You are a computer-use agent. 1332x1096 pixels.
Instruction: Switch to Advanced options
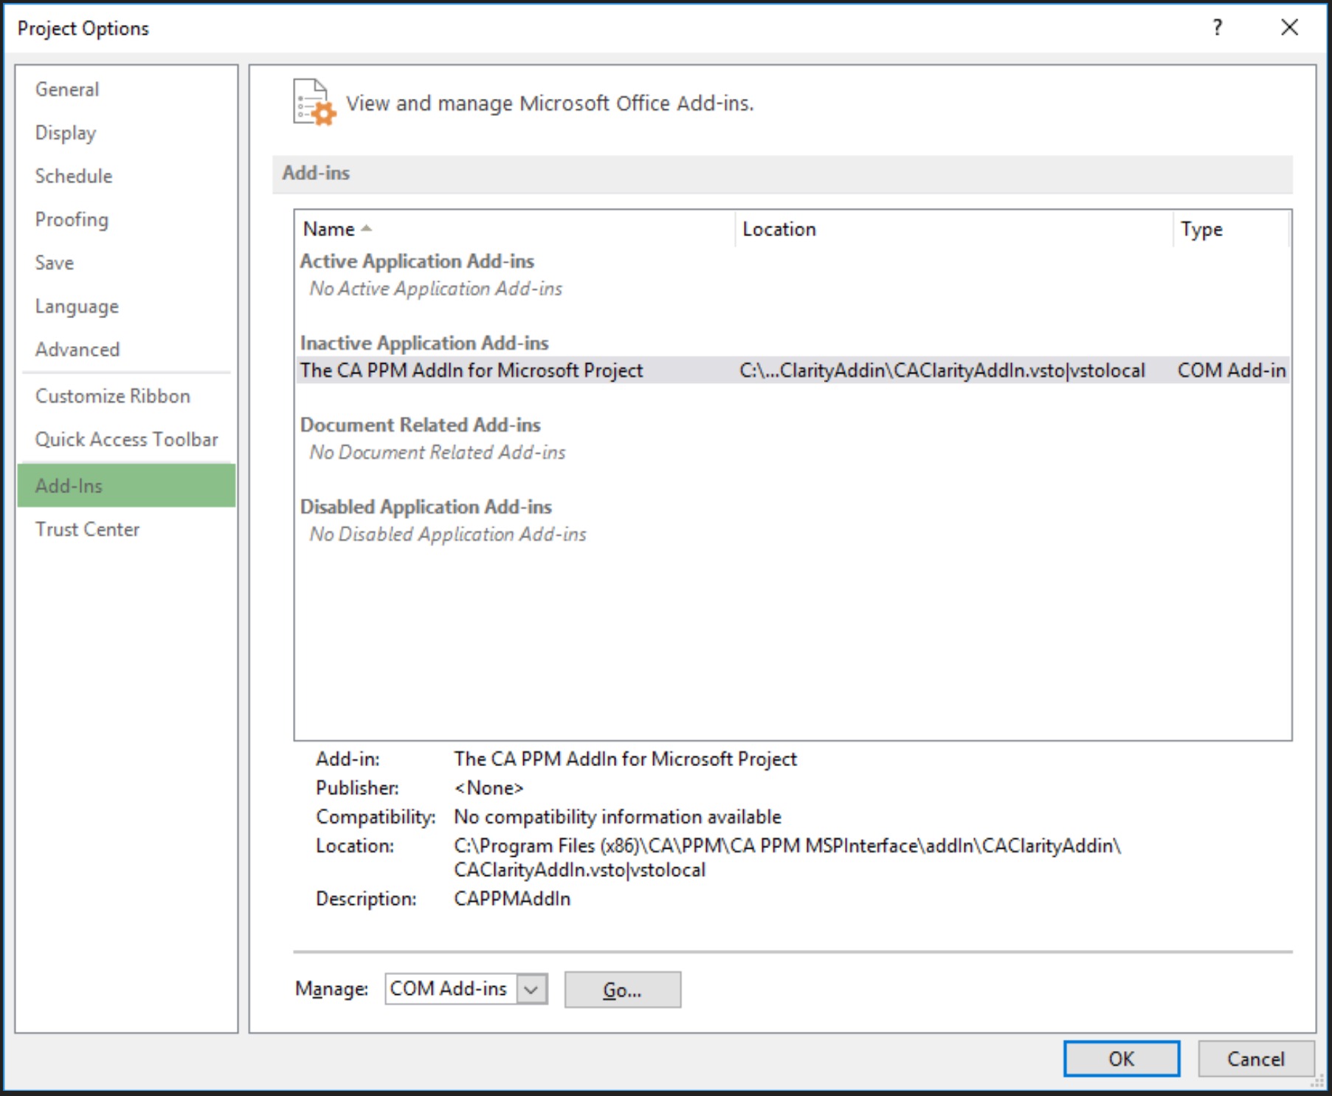coord(77,350)
